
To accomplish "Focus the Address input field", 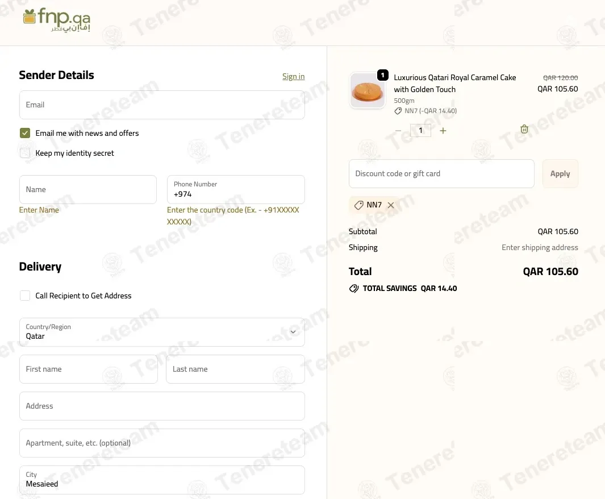I will click(162, 406).
